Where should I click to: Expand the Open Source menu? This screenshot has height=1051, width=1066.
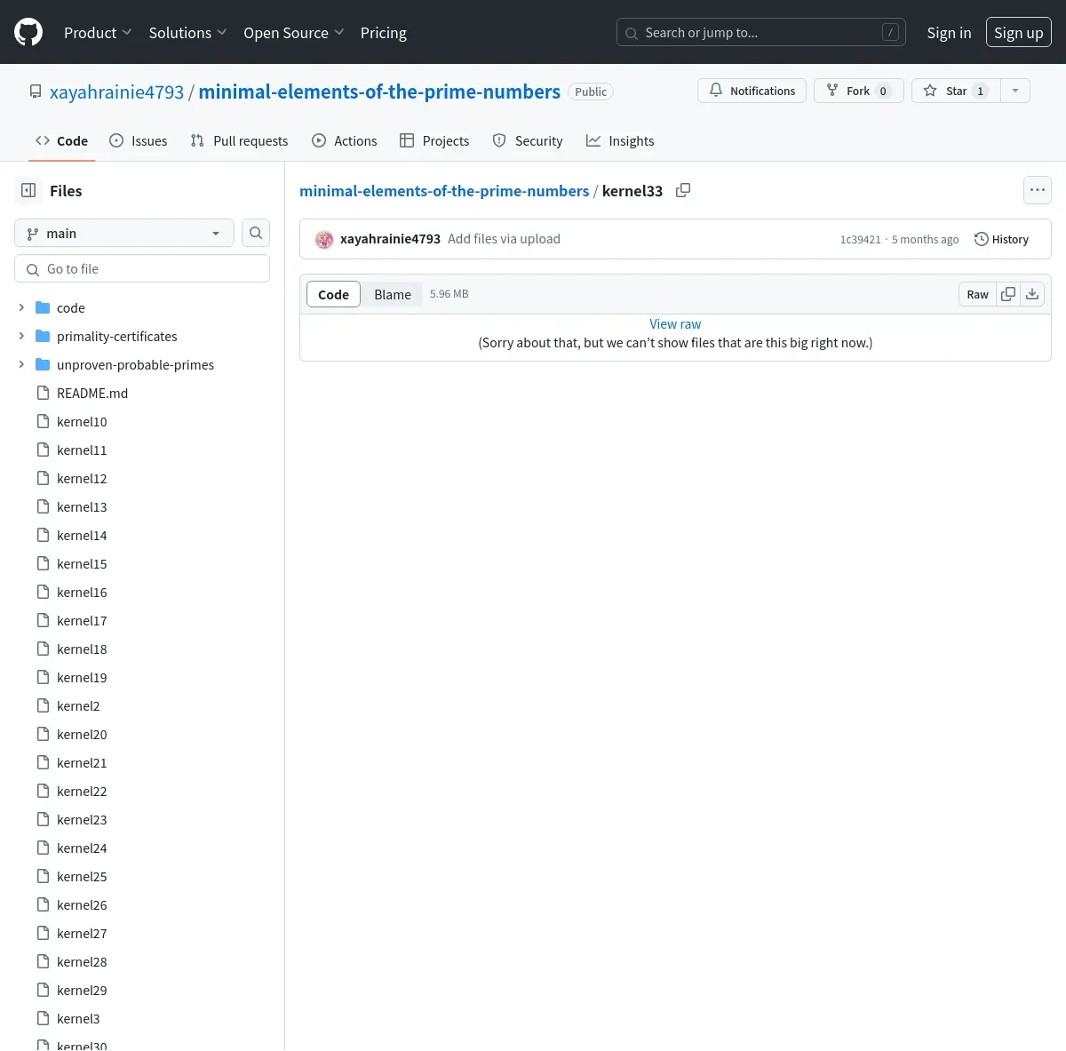click(293, 33)
